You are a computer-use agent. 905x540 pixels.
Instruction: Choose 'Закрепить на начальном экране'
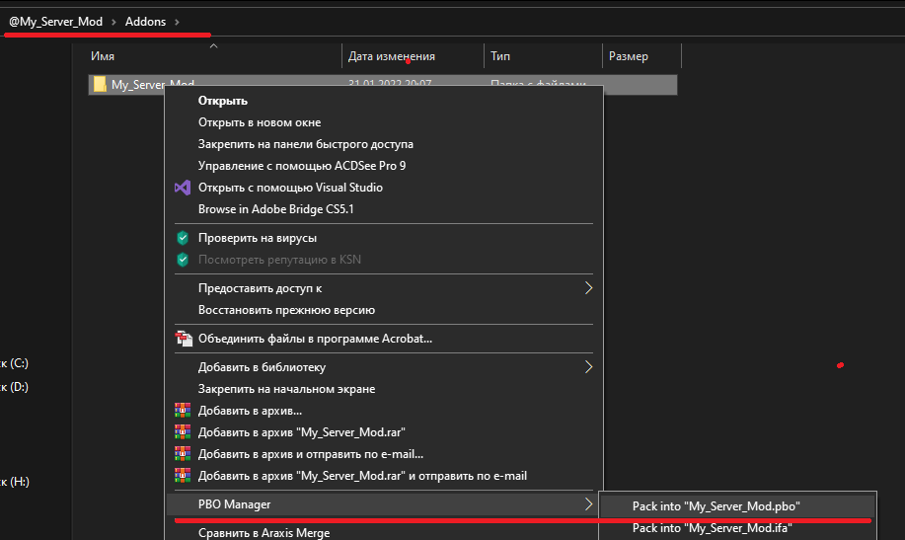[287, 389]
